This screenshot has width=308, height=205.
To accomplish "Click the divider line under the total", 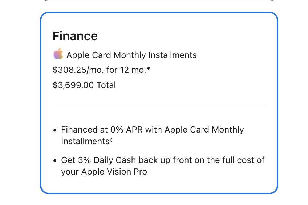I will coord(159,106).
